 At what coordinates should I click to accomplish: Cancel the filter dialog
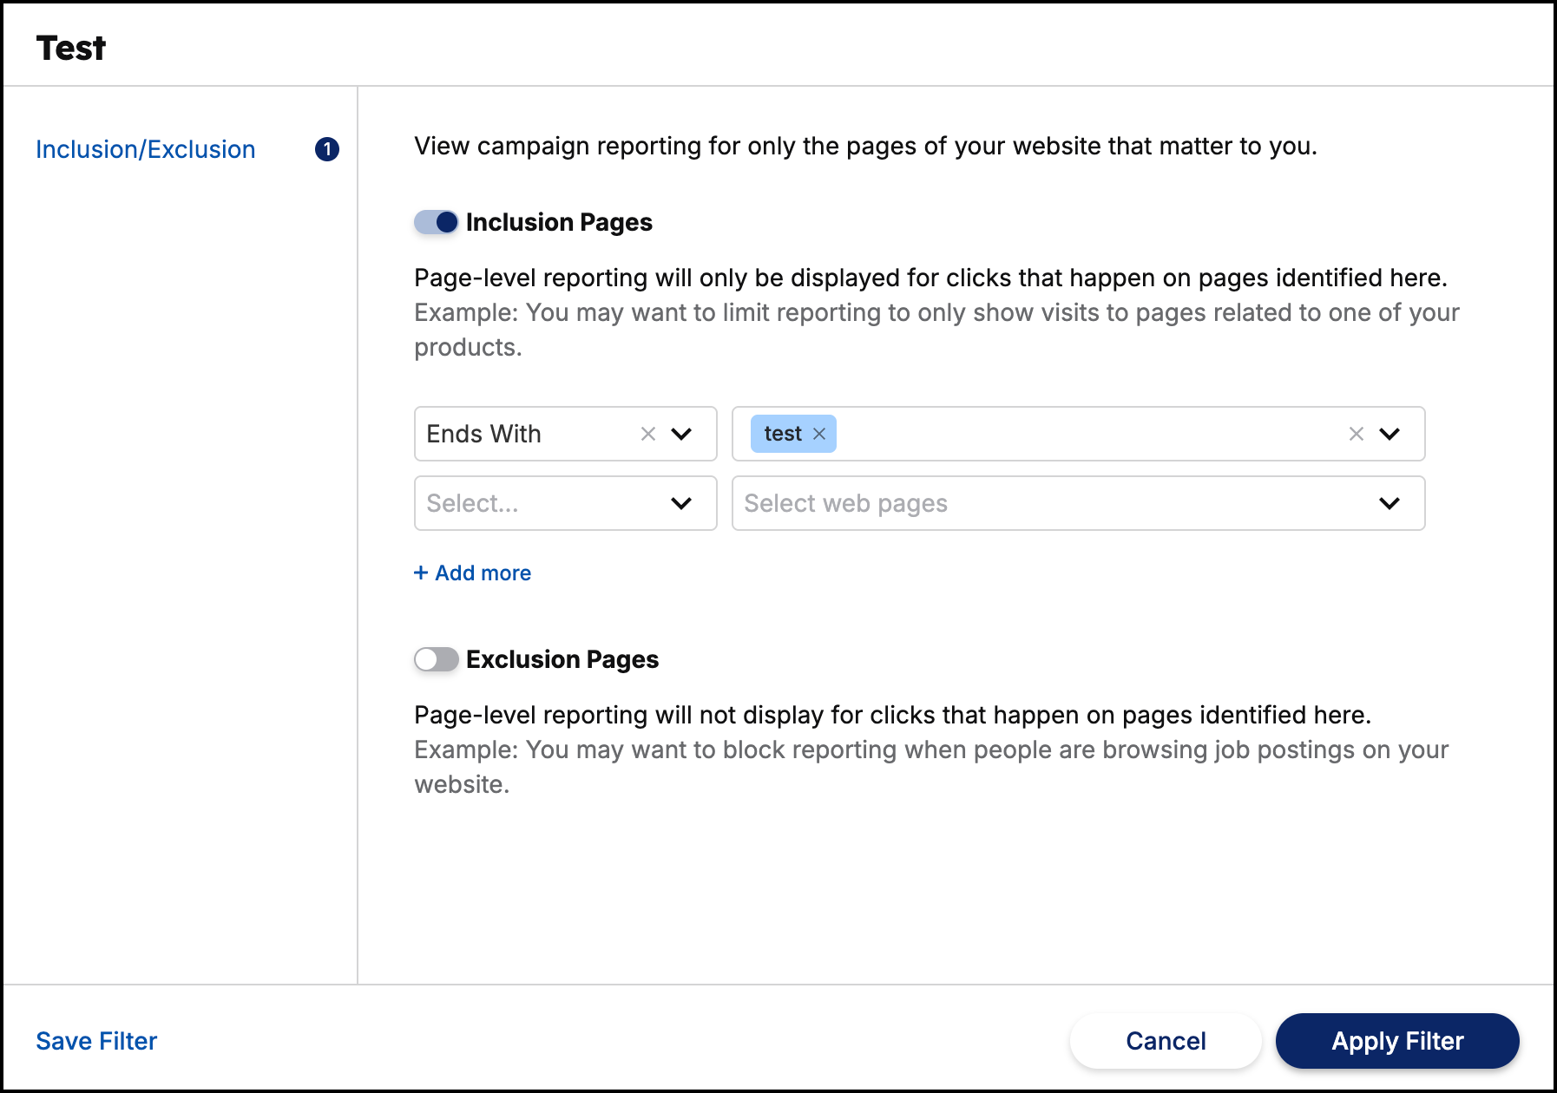[1166, 1041]
